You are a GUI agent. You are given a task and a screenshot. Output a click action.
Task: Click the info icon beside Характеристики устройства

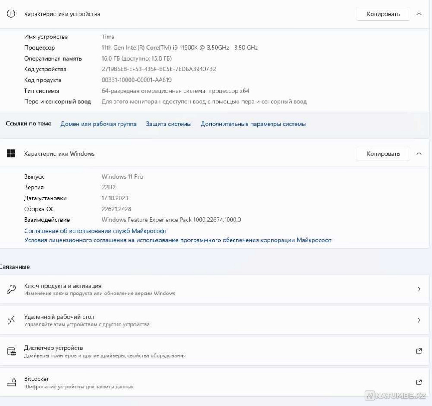tap(11, 14)
